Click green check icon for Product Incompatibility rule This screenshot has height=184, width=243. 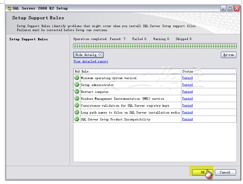(x=77, y=119)
